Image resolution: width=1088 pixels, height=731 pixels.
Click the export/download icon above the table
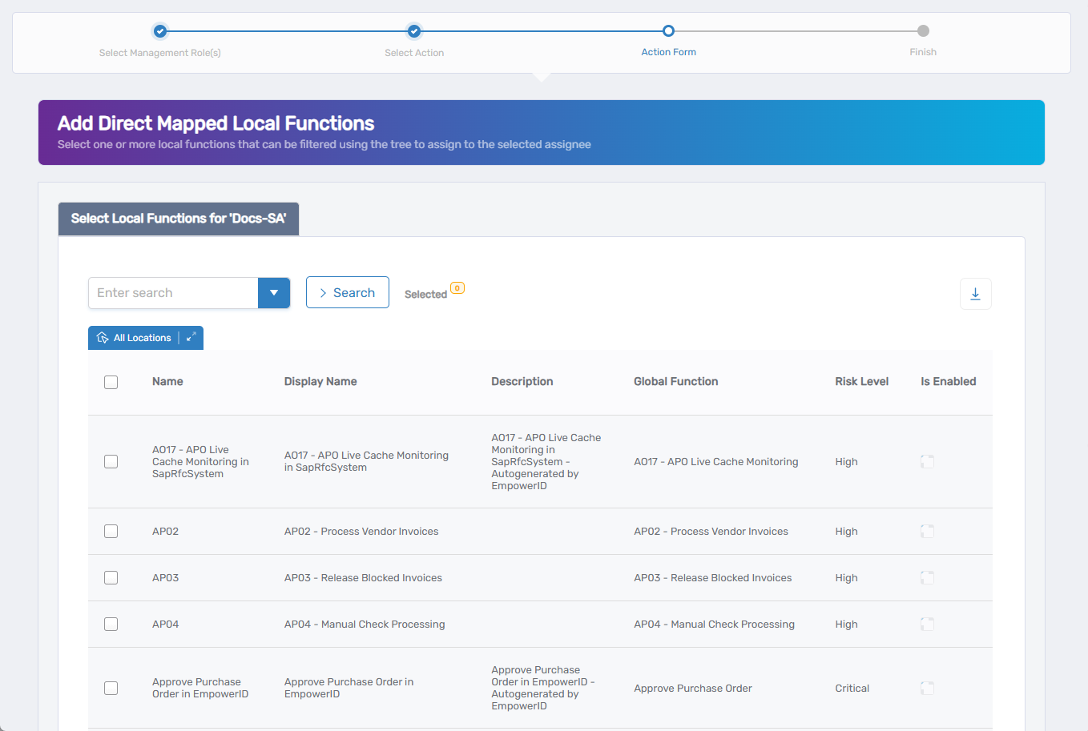tap(975, 293)
